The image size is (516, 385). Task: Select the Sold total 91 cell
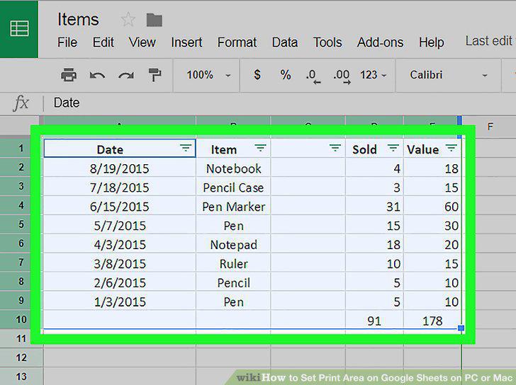click(374, 320)
